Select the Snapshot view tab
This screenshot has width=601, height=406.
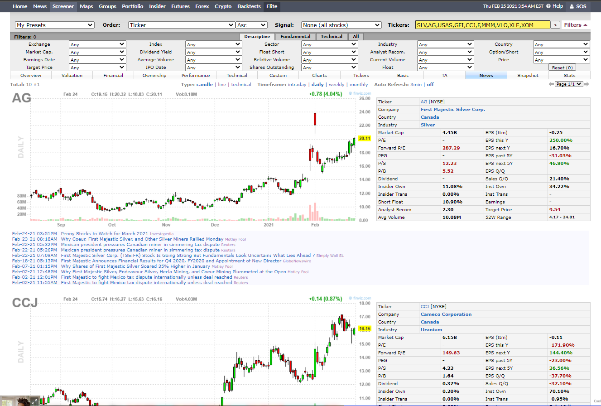click(x=528, y=75)
